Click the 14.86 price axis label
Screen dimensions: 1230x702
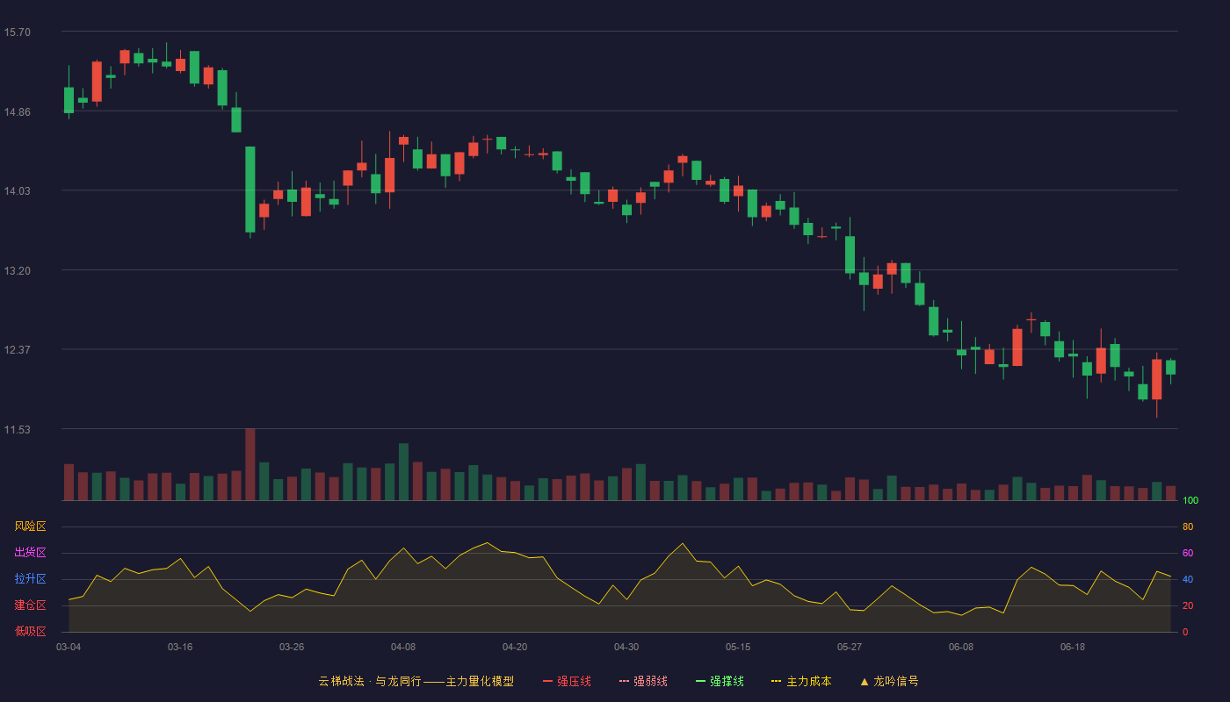pos(17,111)
